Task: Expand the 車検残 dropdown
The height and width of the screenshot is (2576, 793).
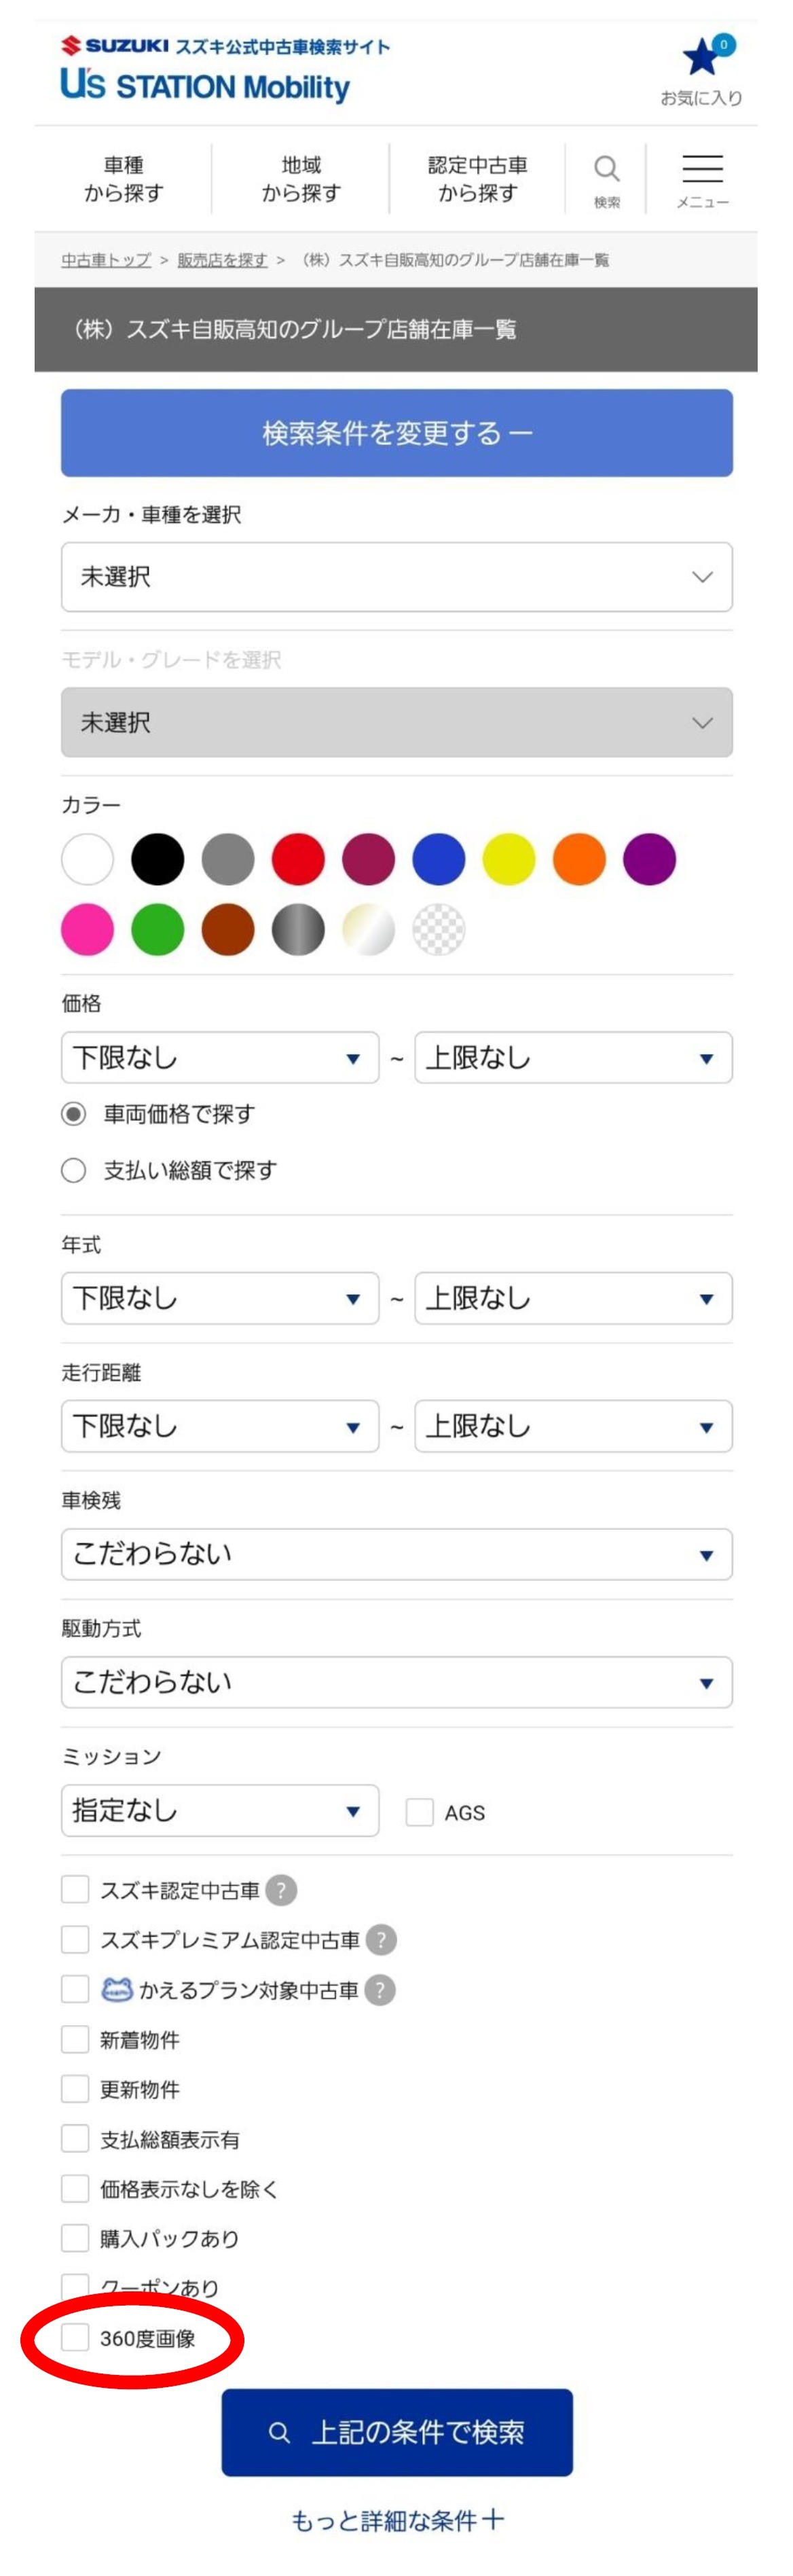Action: [397, 1554]
